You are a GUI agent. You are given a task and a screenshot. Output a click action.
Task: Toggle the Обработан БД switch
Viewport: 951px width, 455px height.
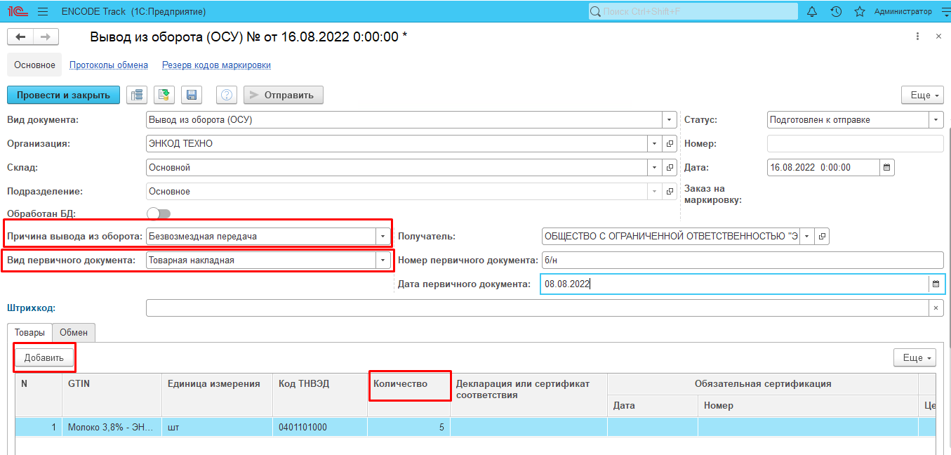tap(159, 213)
